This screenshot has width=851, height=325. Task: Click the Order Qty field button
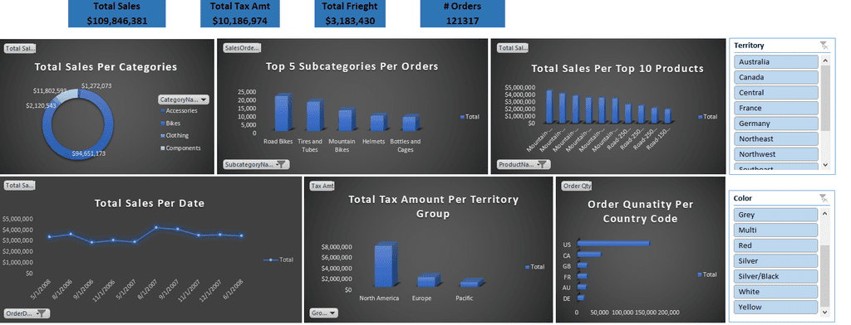pyautogui.click(x=577, y=186)
